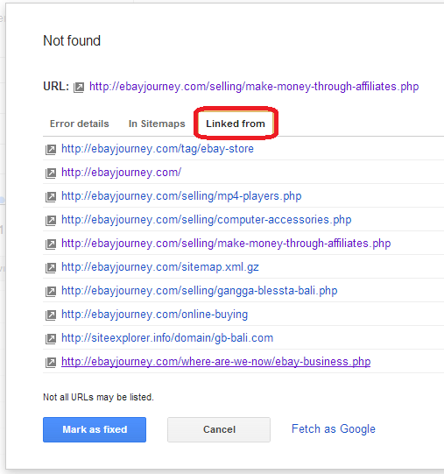Open external icon next to tag/ebay-store link
Image resolution: width=444 pixels, height=474 pixels.
point(51,150)
